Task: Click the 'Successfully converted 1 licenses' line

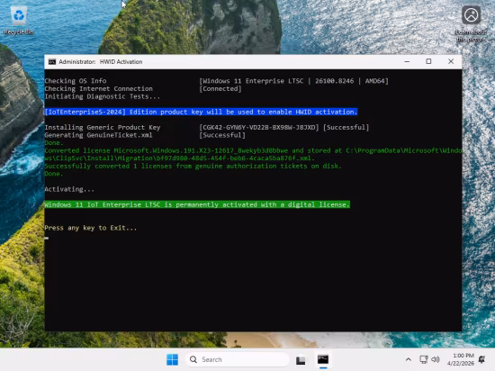Action: click(193, 166)
